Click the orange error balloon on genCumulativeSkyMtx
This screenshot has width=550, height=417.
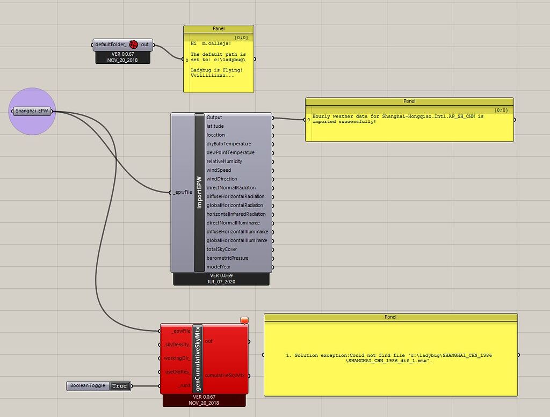244,319
